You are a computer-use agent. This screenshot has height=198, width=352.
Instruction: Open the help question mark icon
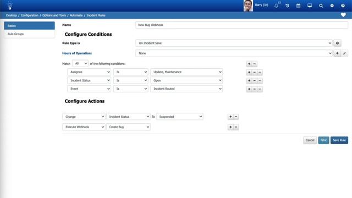point(343,6)
